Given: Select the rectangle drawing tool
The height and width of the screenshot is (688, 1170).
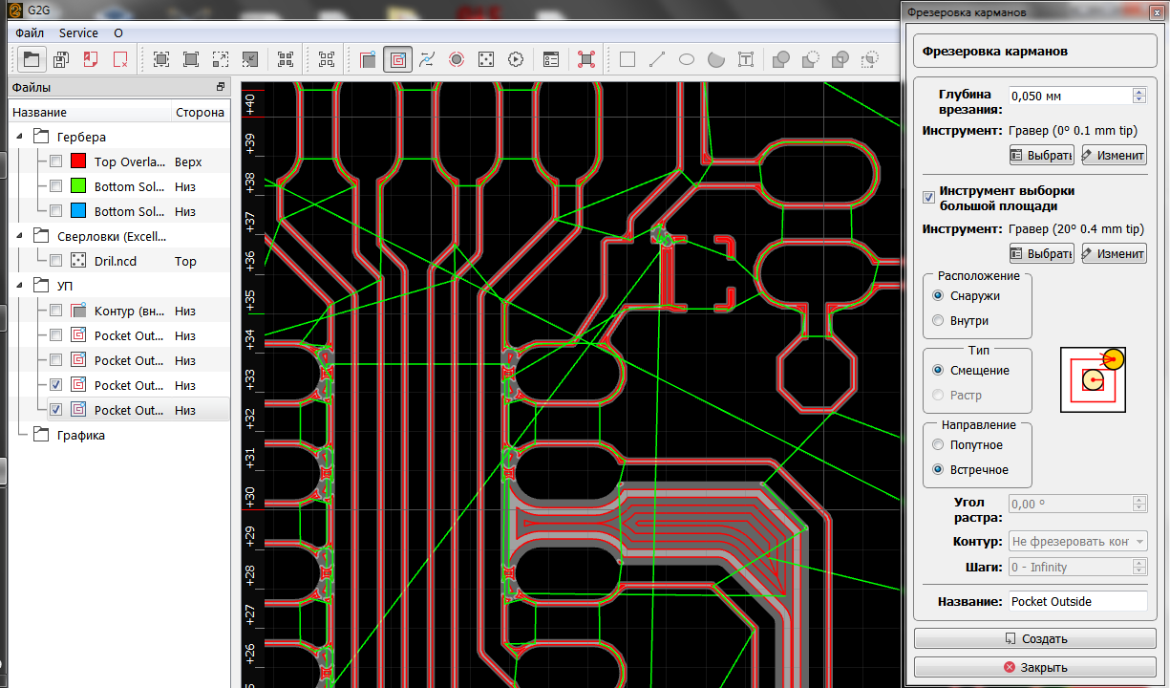Looking at the screenshot, I should (x=628, y=59).
